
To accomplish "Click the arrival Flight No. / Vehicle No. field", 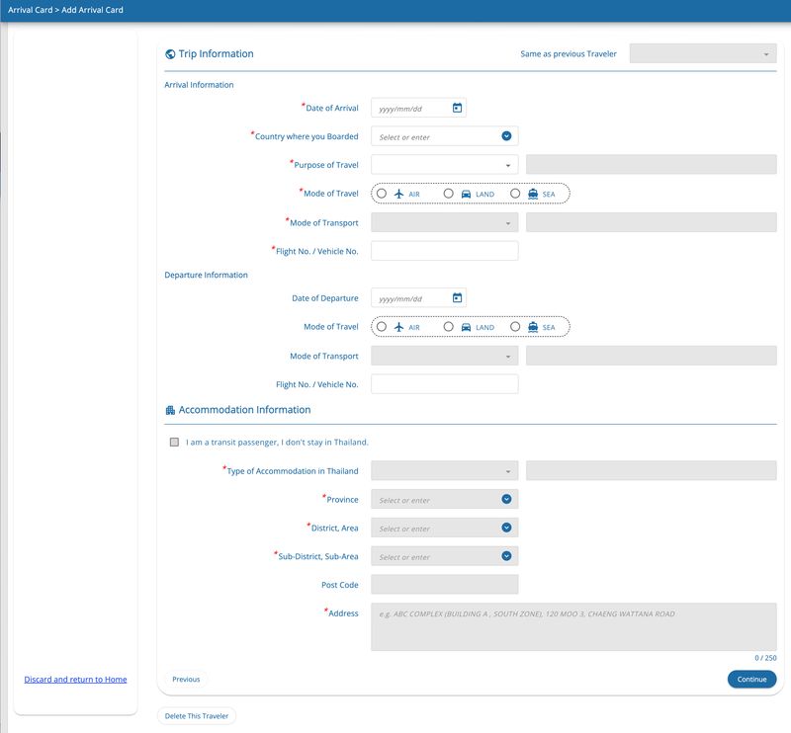I will tap(444, 251).
